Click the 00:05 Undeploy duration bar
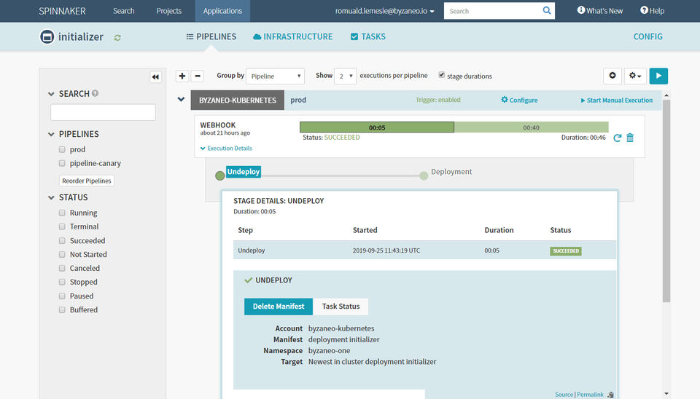 point(377,127)
